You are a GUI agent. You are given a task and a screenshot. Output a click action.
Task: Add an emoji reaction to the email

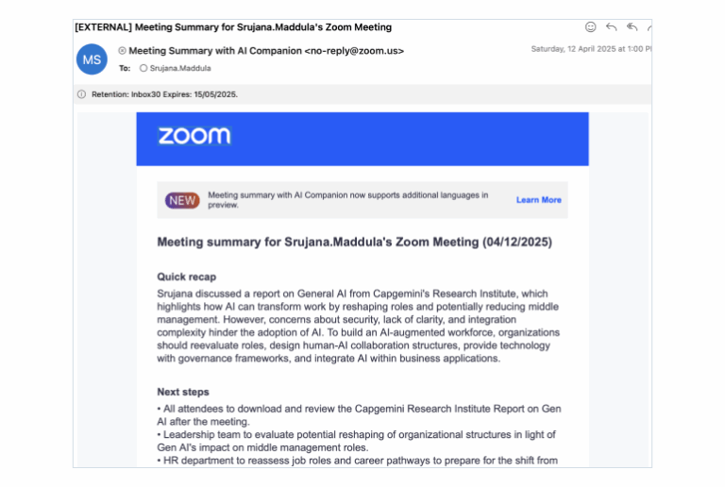pyautogui.click(x=590, y=27)
